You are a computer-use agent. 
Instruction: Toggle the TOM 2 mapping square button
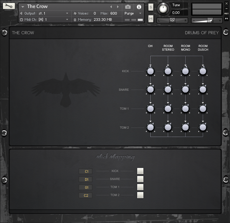point(140,195)
